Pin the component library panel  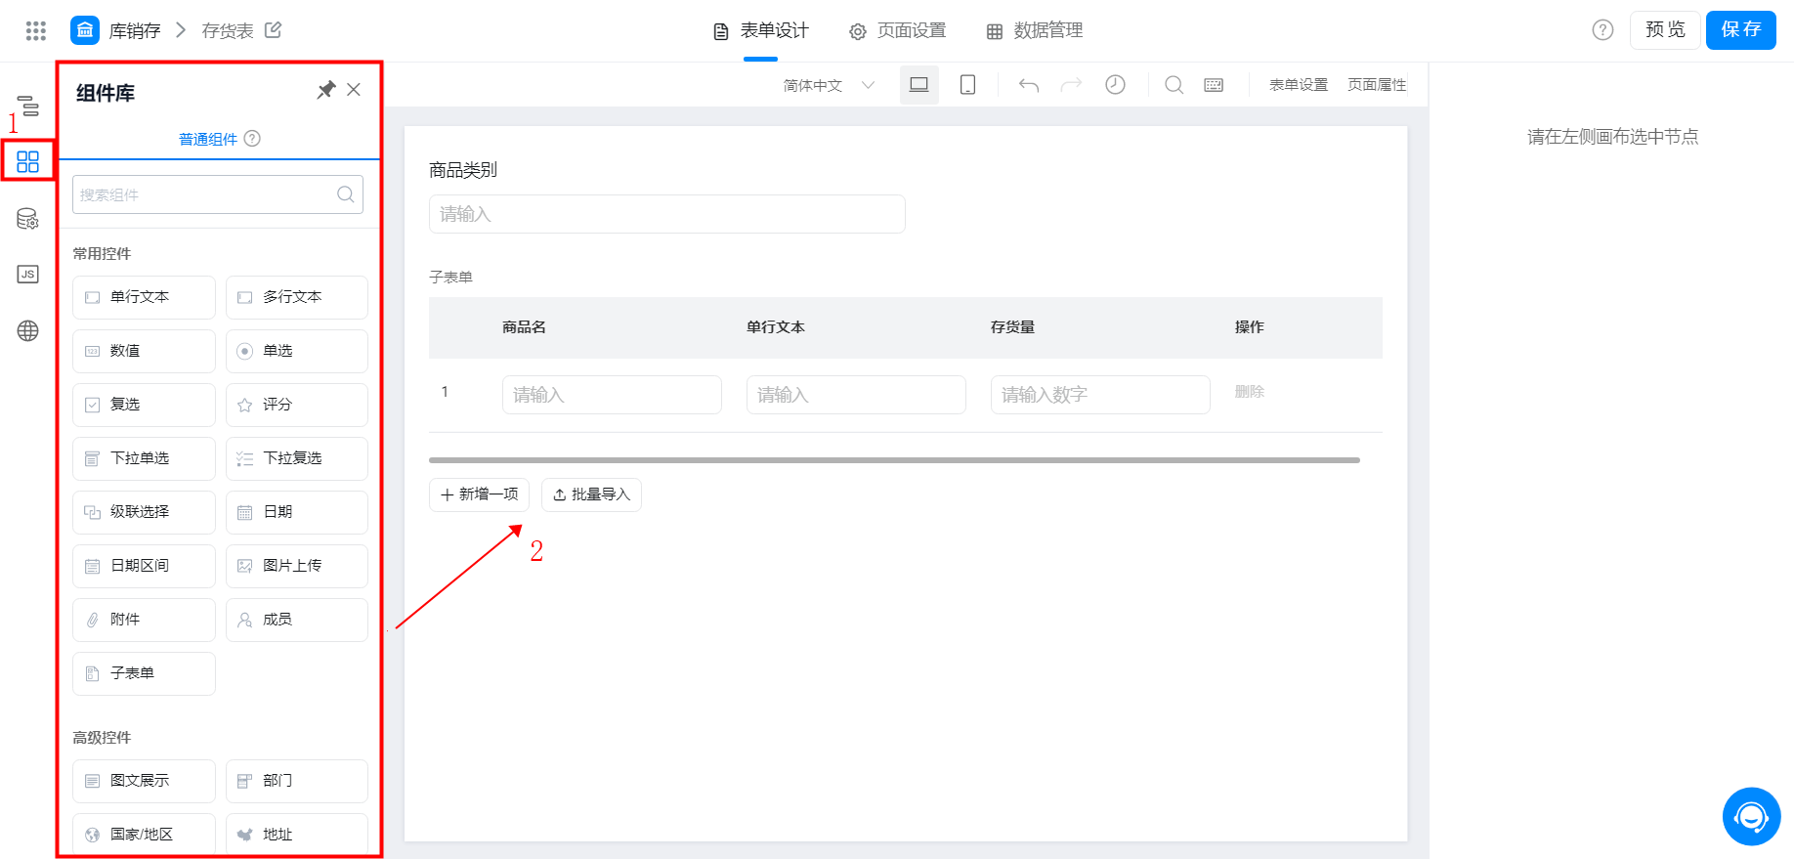point(326,90)
